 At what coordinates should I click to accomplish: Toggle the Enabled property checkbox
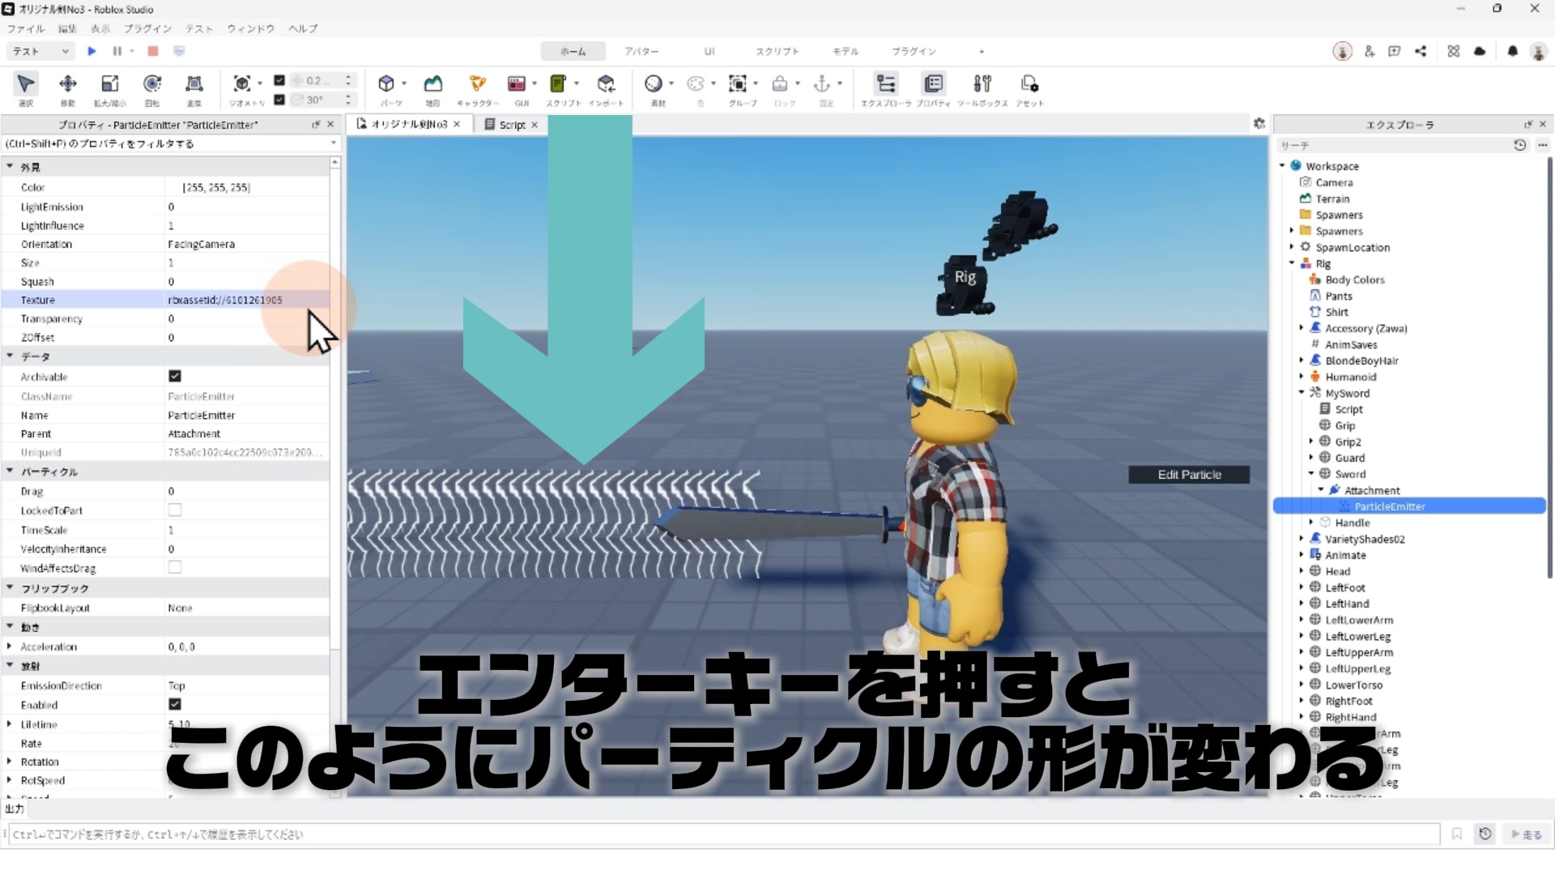[175, 705]
